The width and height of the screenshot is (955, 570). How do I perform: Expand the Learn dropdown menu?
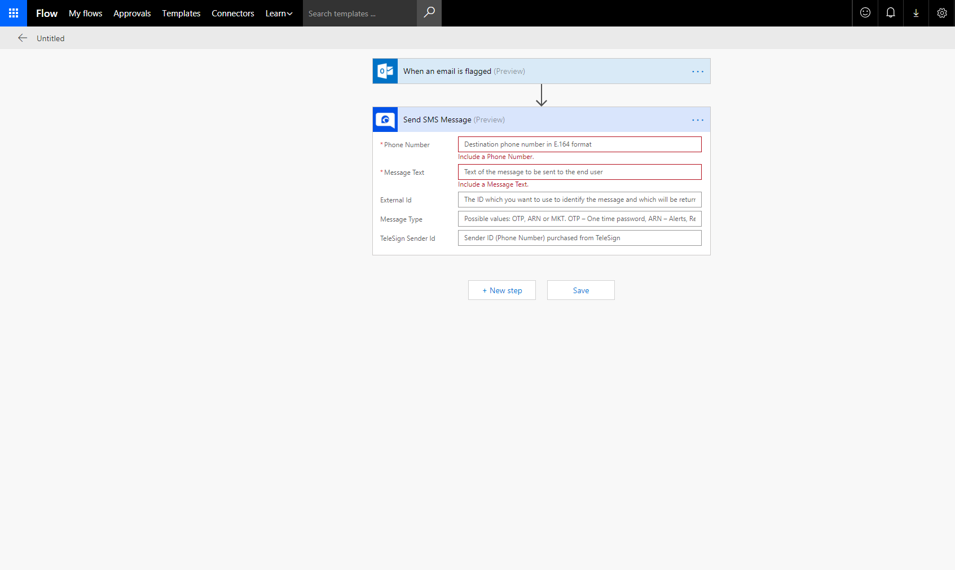pyautogui.click(x=279, y=13)
